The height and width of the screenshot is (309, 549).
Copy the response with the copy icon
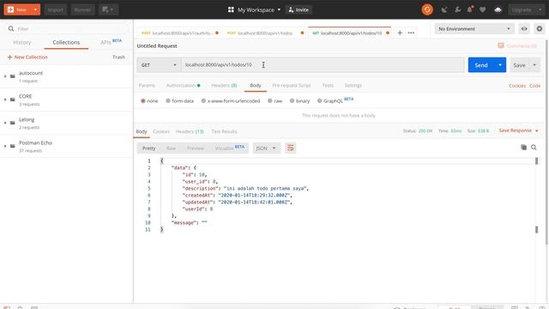(x=523, y=147)
